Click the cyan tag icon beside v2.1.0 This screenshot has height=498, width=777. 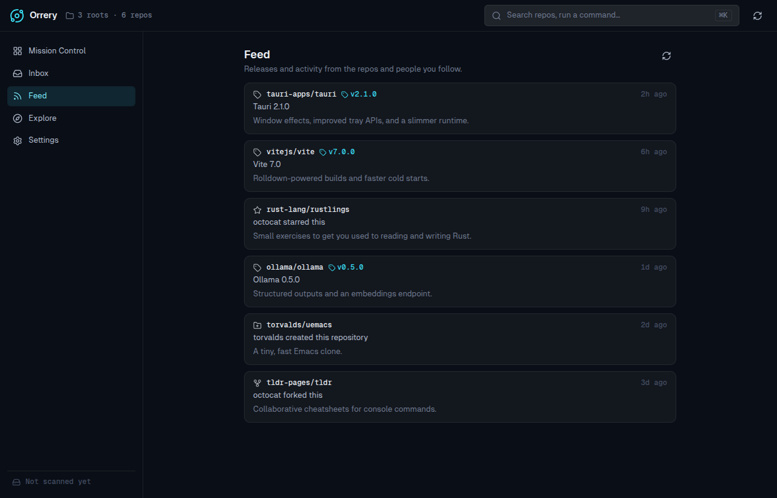(345, 95)
